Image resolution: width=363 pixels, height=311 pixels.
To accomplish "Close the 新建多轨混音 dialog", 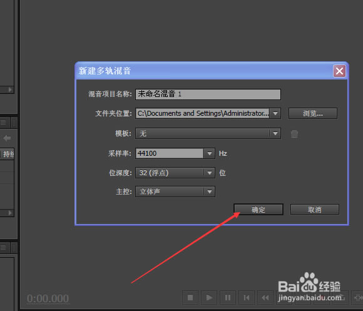I will (339, 71).
